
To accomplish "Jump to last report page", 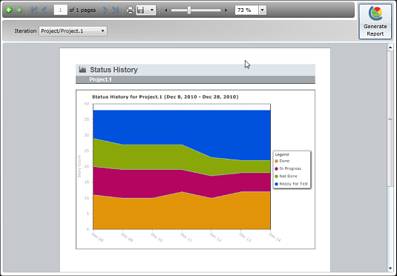I will point(115,10).
